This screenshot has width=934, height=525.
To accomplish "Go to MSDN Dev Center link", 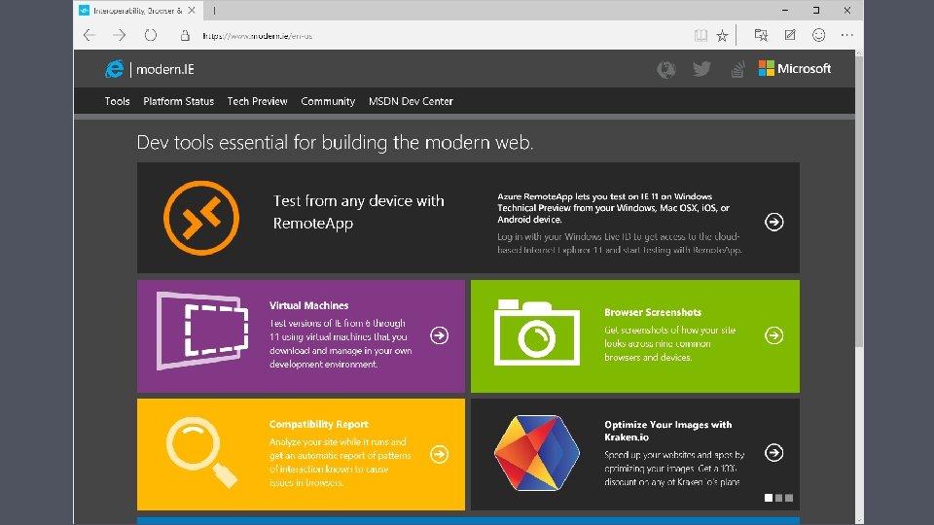I will pyautogui.click(x=411, y=101).
